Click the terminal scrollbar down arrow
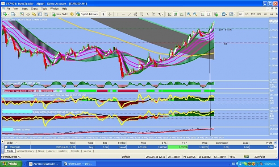The width and height of the screenshot is (279, 167). pyautogui.click(x=275, y=147)
